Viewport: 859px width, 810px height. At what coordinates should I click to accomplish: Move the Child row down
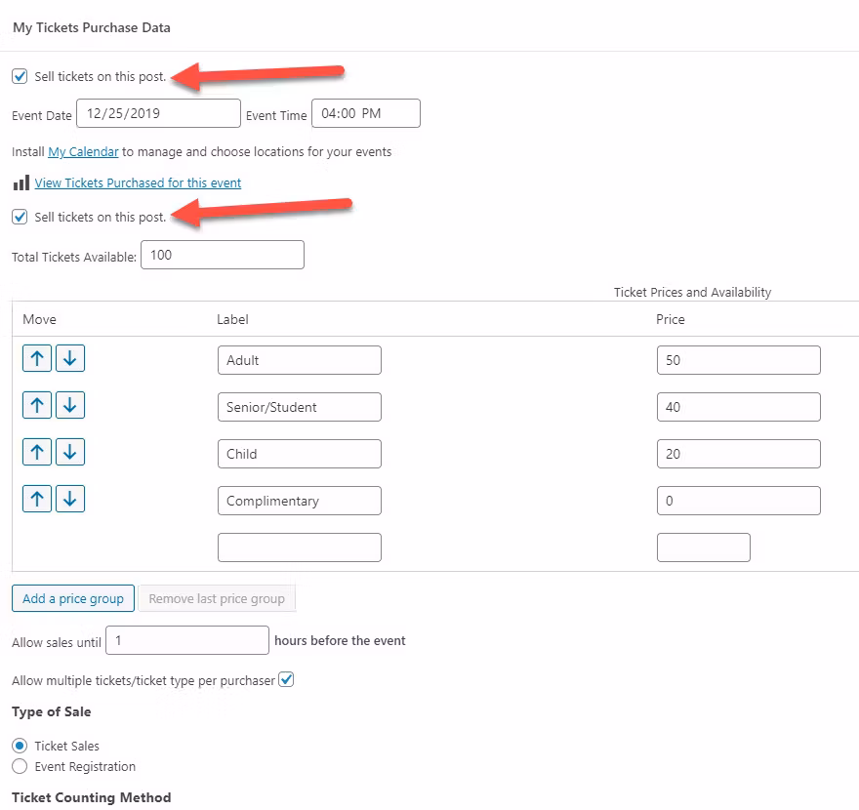[68, 452]
